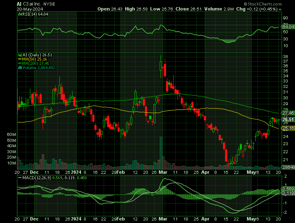Viewport: 295px width, 223px height.
Task: Click the 2024 label on price panel date axis
Action: tap(76, 172)
